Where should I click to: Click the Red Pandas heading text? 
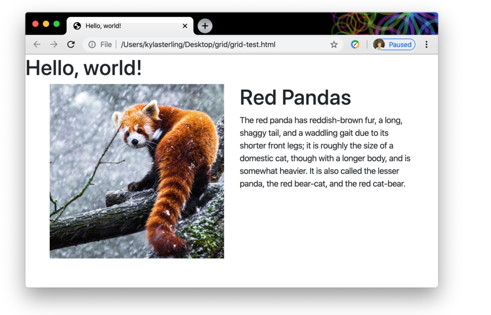[x=295, y=98]
